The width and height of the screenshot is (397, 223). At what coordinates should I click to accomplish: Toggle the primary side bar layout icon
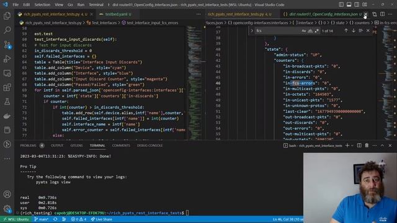tap(341, 4)
